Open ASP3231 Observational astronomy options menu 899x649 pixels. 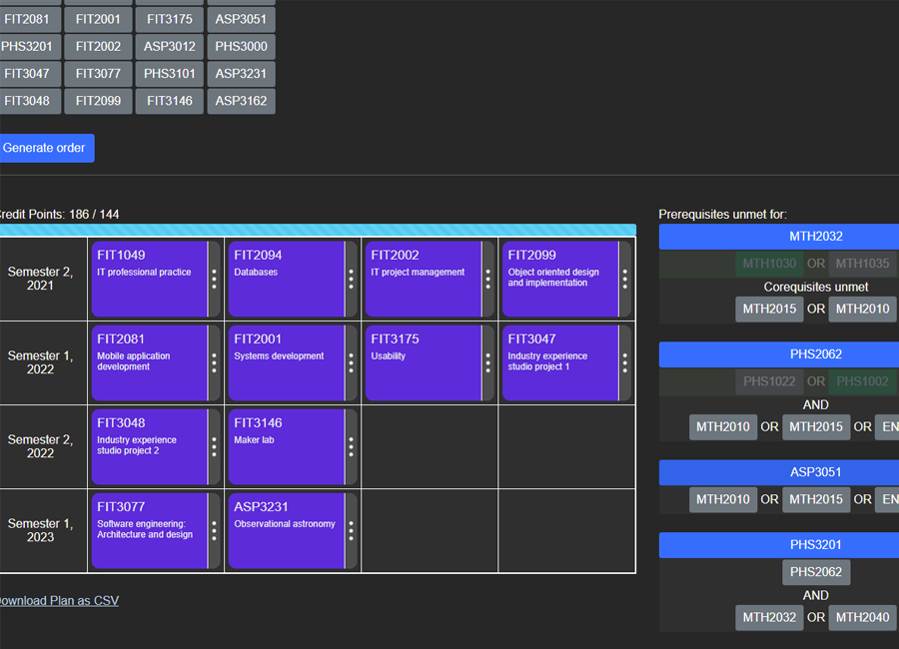click(351, 531)
